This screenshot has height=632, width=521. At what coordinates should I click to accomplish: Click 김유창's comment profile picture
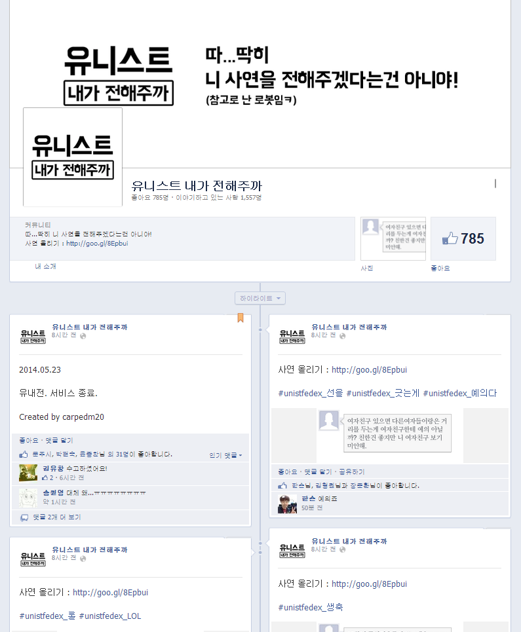tap(28, 473)
